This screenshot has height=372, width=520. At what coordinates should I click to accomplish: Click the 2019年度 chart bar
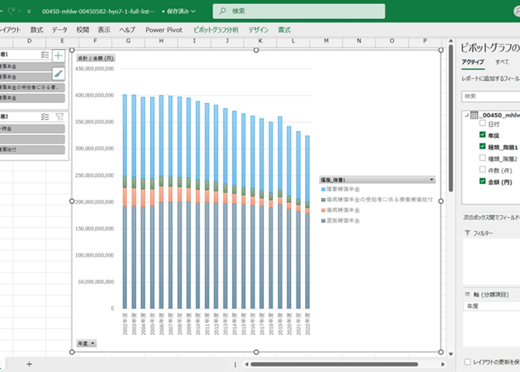(280, 212)
